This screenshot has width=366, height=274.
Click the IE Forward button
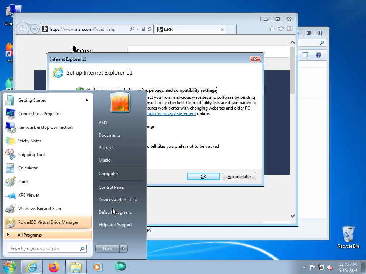pyautogui.click(x=35, y=29)
